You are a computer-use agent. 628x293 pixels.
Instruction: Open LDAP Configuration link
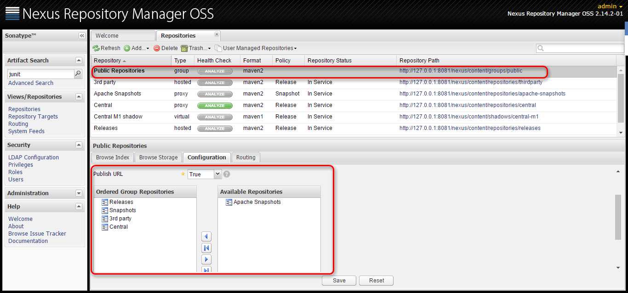click(x=34, y=158)
